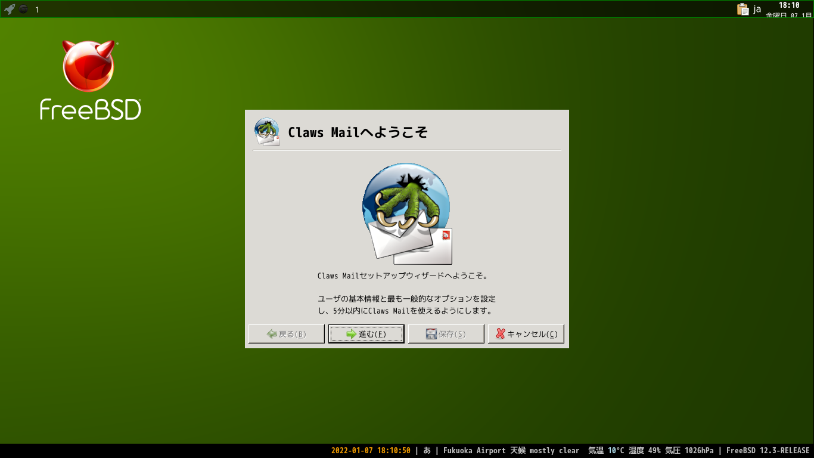Open the clipboard icon in the system tray
The height and width of the screenshot is (458, 814).
tap(742, 9)
